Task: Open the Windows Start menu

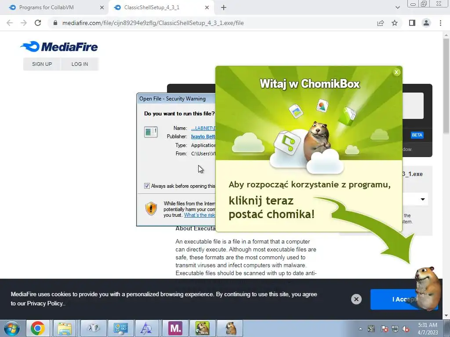Action: [12, 328]
